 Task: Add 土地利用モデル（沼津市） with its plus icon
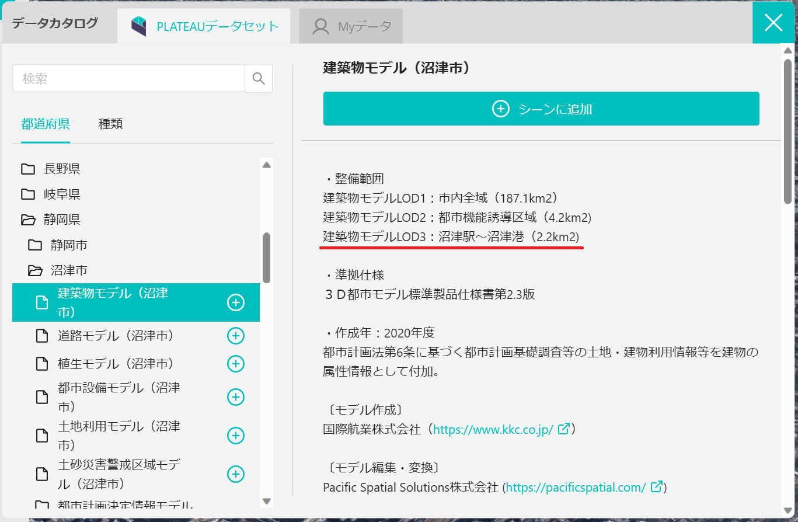click(236, 436)
